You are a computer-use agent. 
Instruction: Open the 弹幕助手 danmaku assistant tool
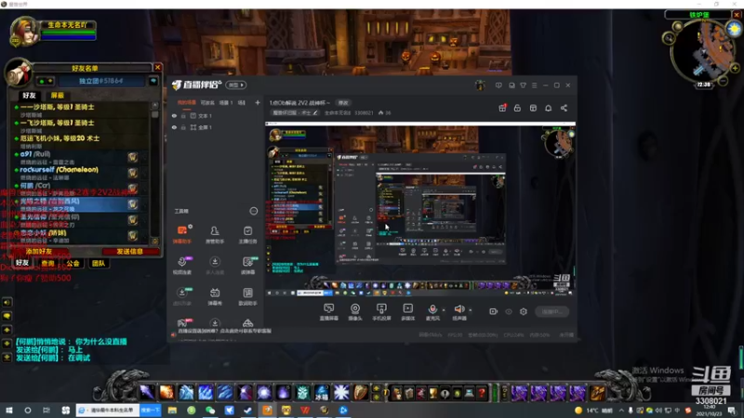tap(181, 234)
